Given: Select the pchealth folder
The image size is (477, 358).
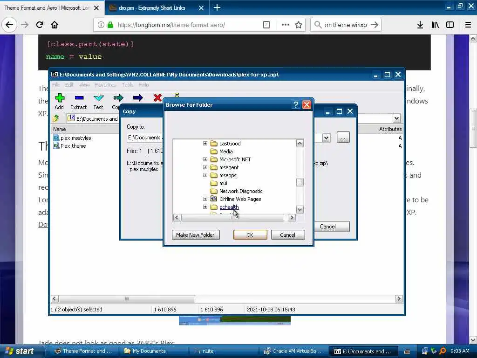Looking at the screenshot, I should click(229, 207).
